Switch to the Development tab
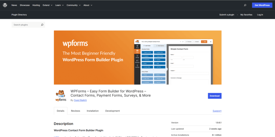This screenshot has height=137, width=275. tap(113, 111)
